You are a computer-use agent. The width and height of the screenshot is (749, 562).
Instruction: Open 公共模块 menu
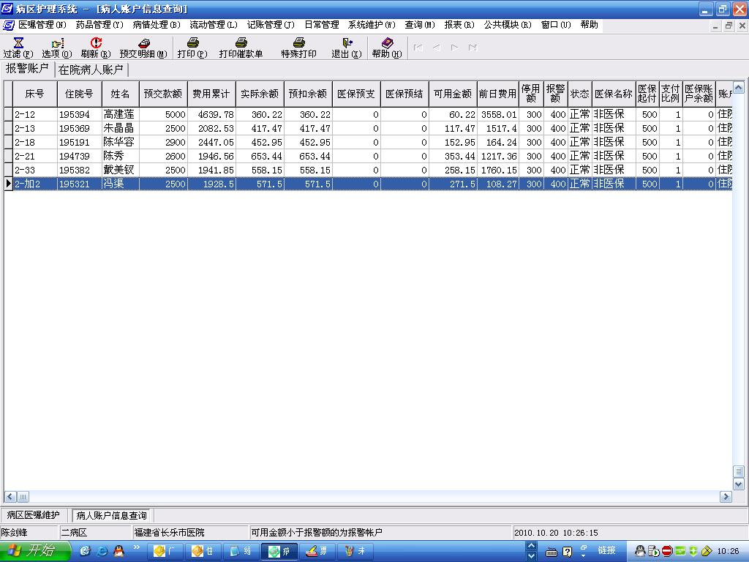(508, 25)
